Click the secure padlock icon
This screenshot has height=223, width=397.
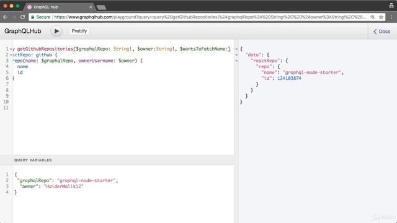(32, 17)
